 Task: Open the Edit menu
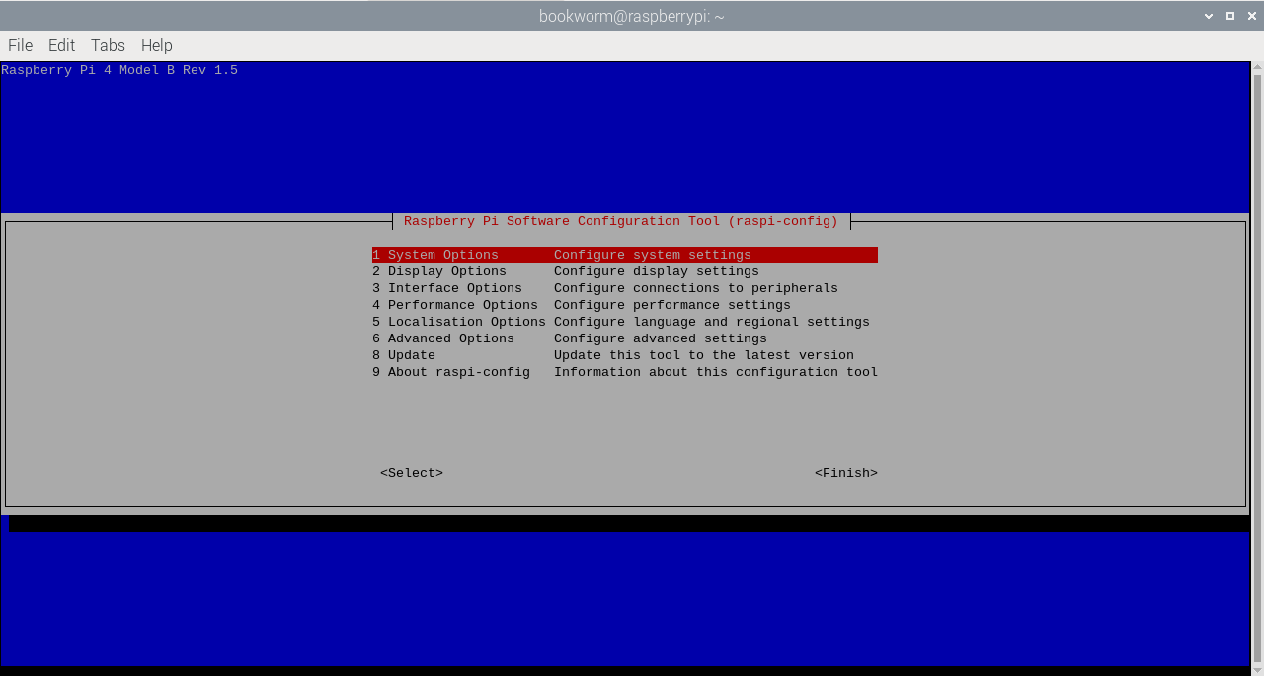pyautogui.click(x=61, y=45)
